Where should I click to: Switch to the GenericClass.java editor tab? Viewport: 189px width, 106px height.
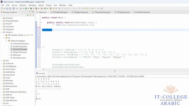[142, 12]
